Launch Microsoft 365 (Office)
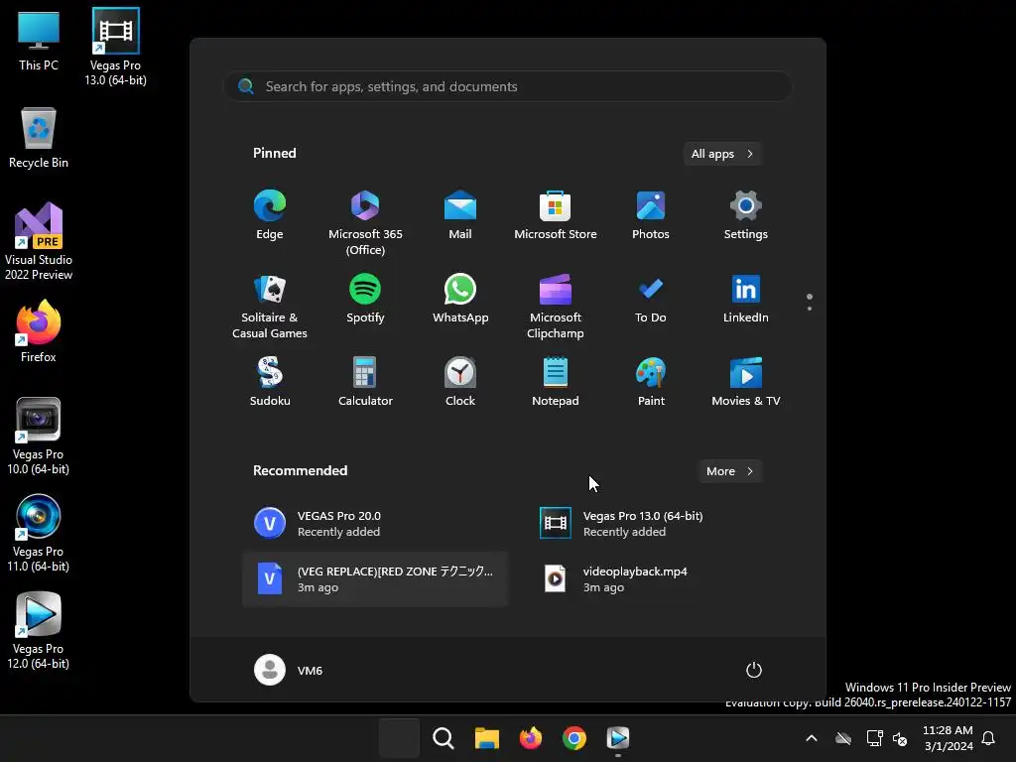Viewport: 1016px width, 762px height. (365, 223)
